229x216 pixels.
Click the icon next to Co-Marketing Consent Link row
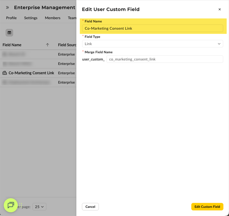pyautogui.click(x=5, y=73)
